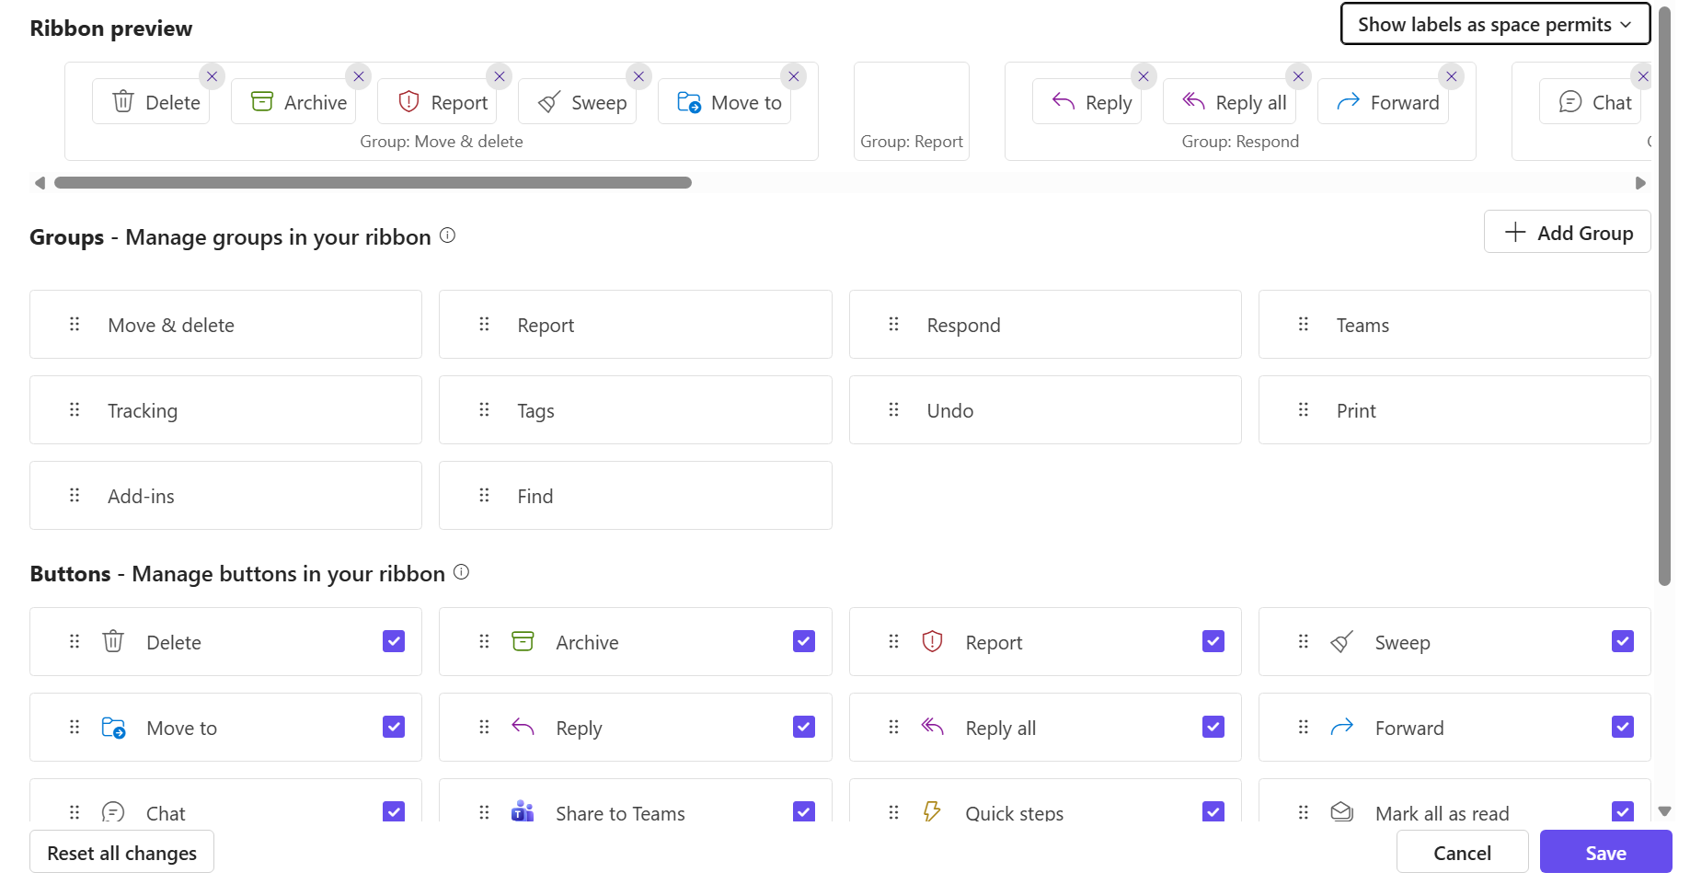Uncheck the Delete button checkbox
The image size is (1690, 884).
(x=394, y=641)
